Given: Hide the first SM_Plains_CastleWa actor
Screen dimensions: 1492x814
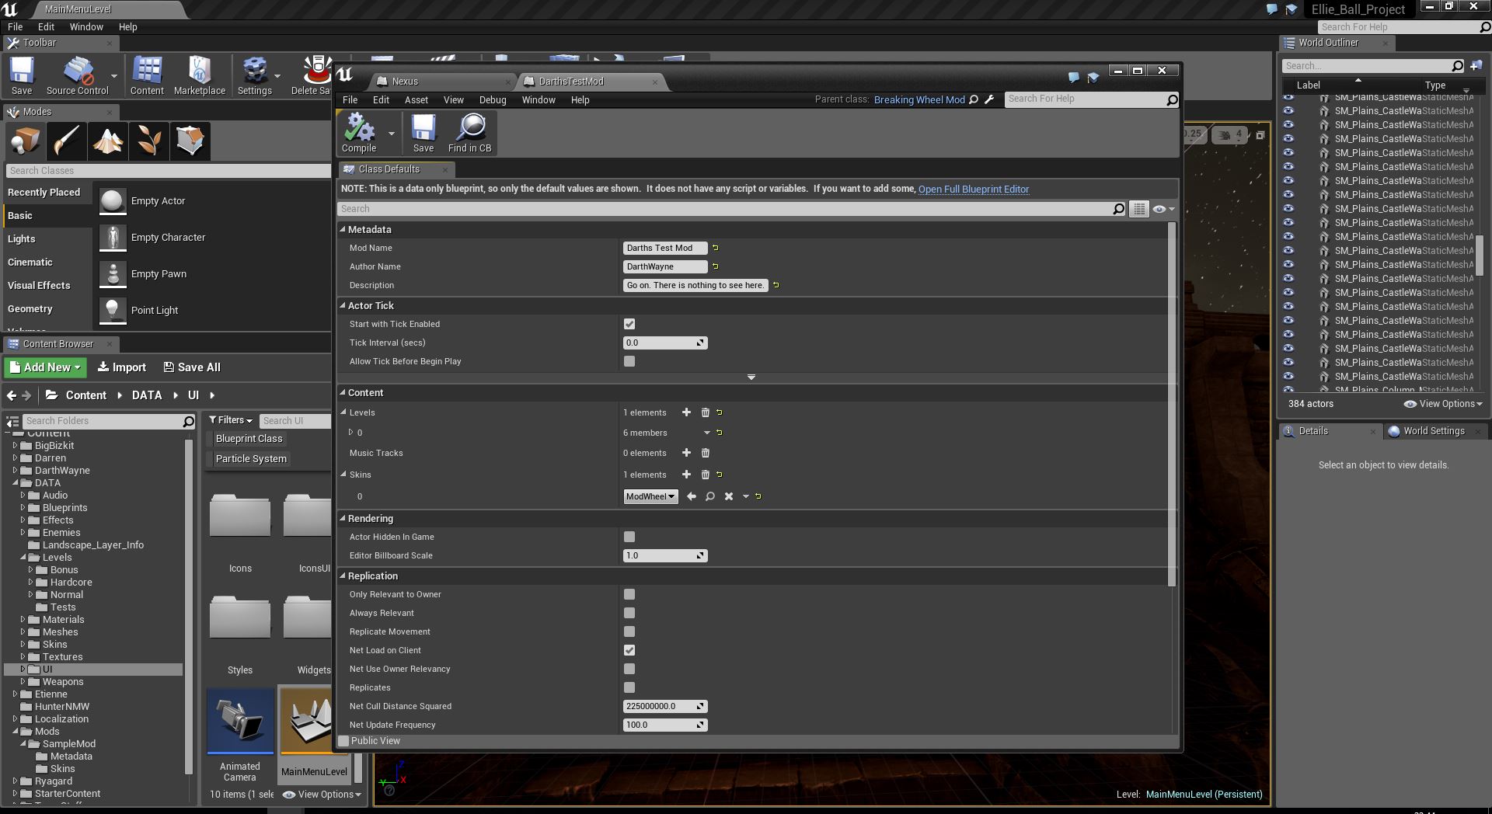Looking at the screenshot, I should [1288, 98].
